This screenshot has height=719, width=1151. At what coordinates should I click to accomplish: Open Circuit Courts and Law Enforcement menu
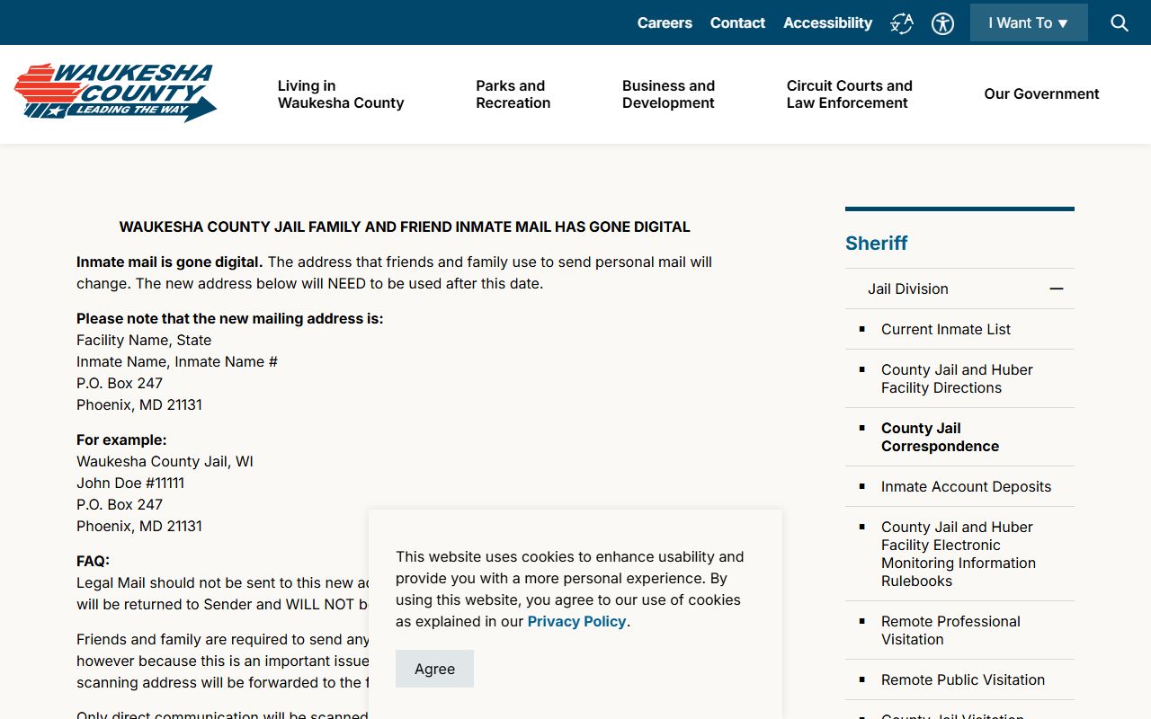[849, 94]
